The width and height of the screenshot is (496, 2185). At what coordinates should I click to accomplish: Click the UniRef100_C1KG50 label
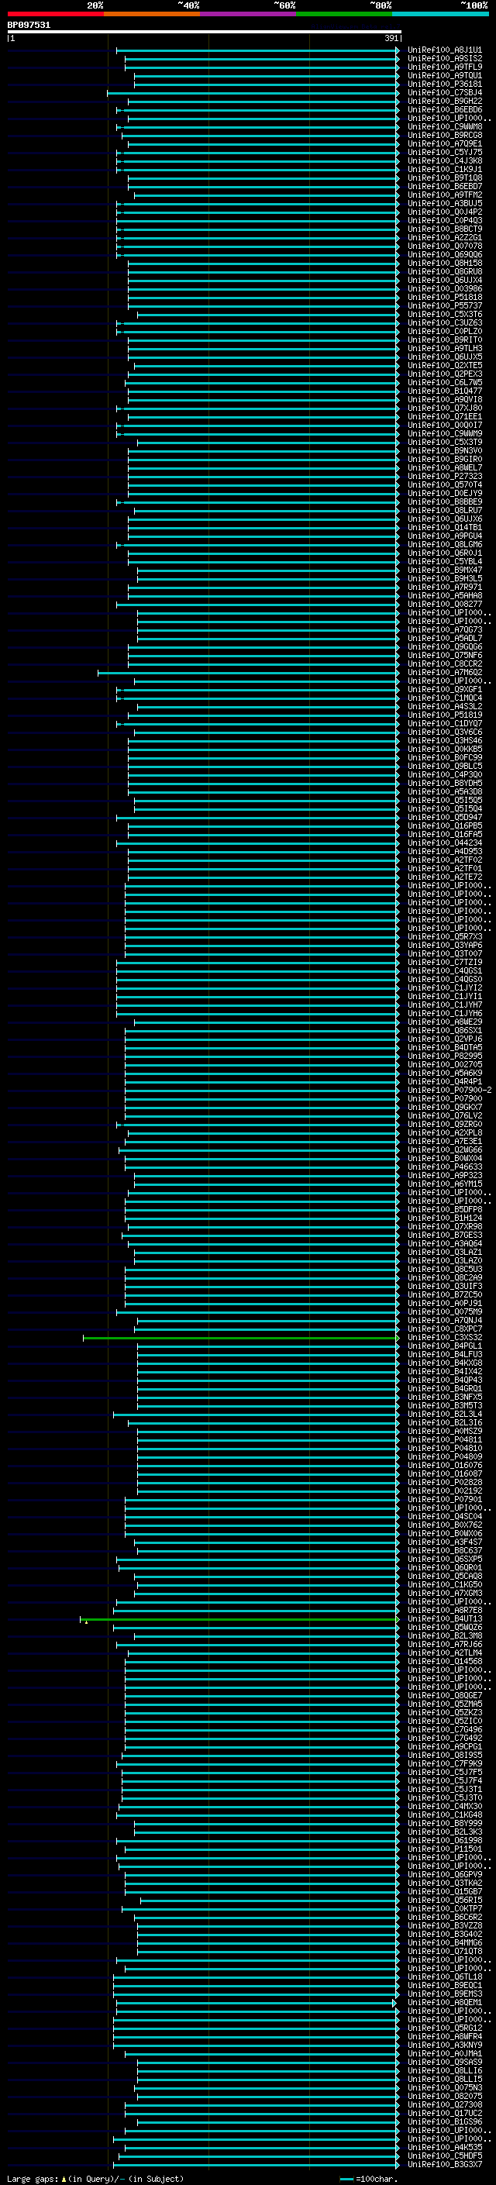click(x=444, y=1585)
